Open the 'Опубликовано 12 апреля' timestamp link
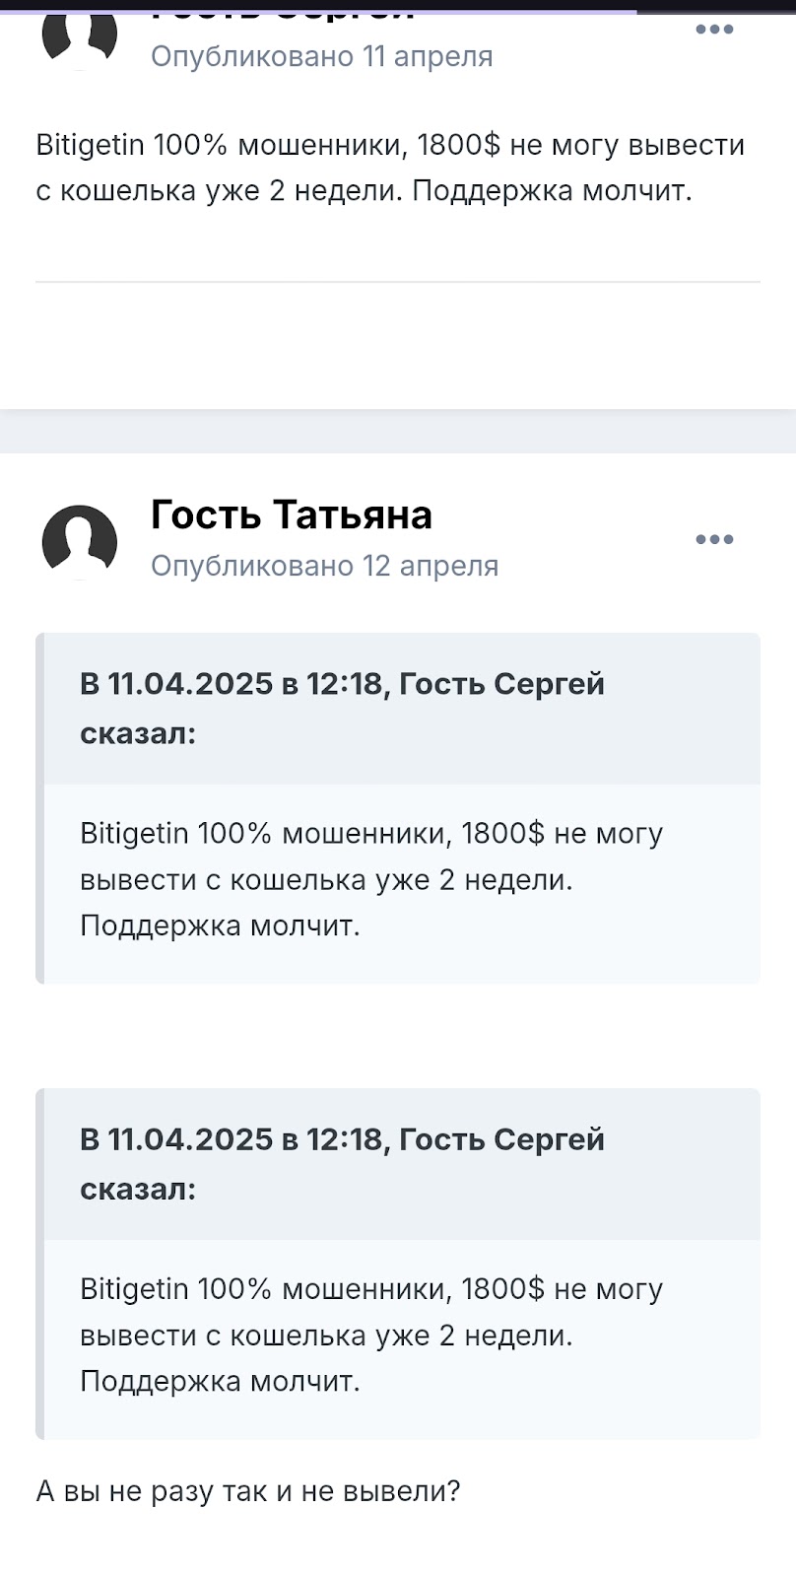The height and width of the screenshot is (1577, 796). pos(324,566)
